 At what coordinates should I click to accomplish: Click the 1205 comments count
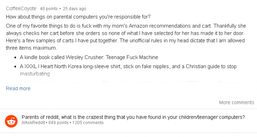(x=88, y=123)
